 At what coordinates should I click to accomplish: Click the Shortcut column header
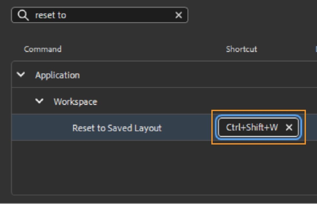click(x=241, y=49)
